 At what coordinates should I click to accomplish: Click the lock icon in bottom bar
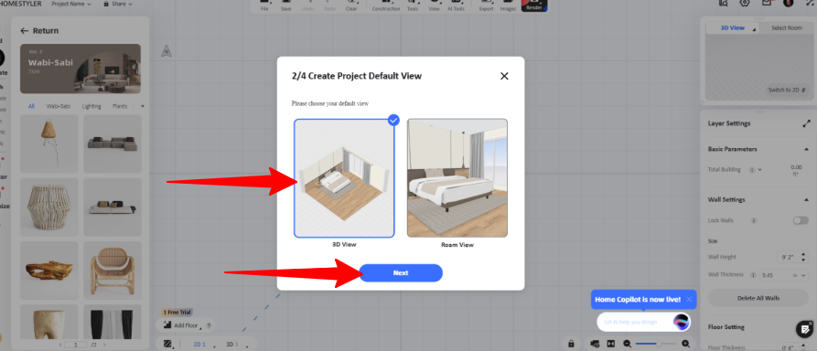(572, 344)
